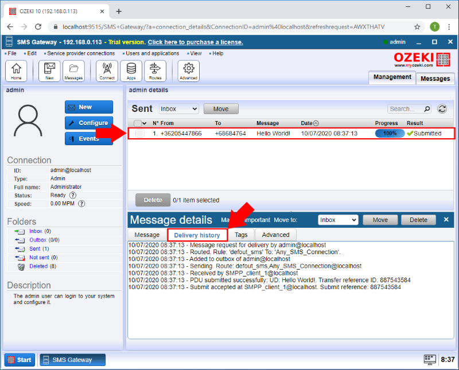The image size is (459, 370).
Task: Open the Apps database toolbar icon
Action: pyautogui.click(x=131, y=71)
